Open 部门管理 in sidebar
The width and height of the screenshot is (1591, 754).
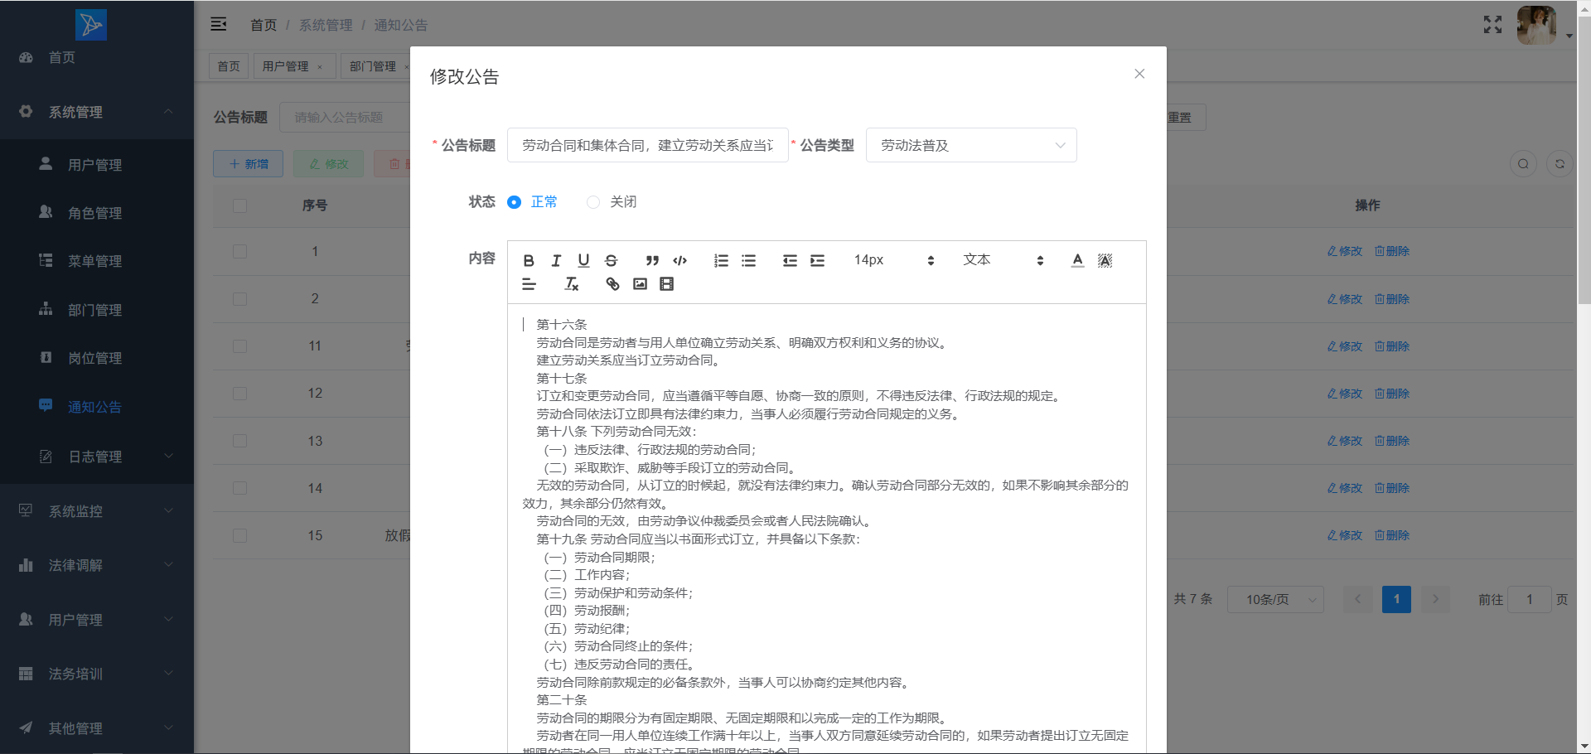[x=97, y=310]
